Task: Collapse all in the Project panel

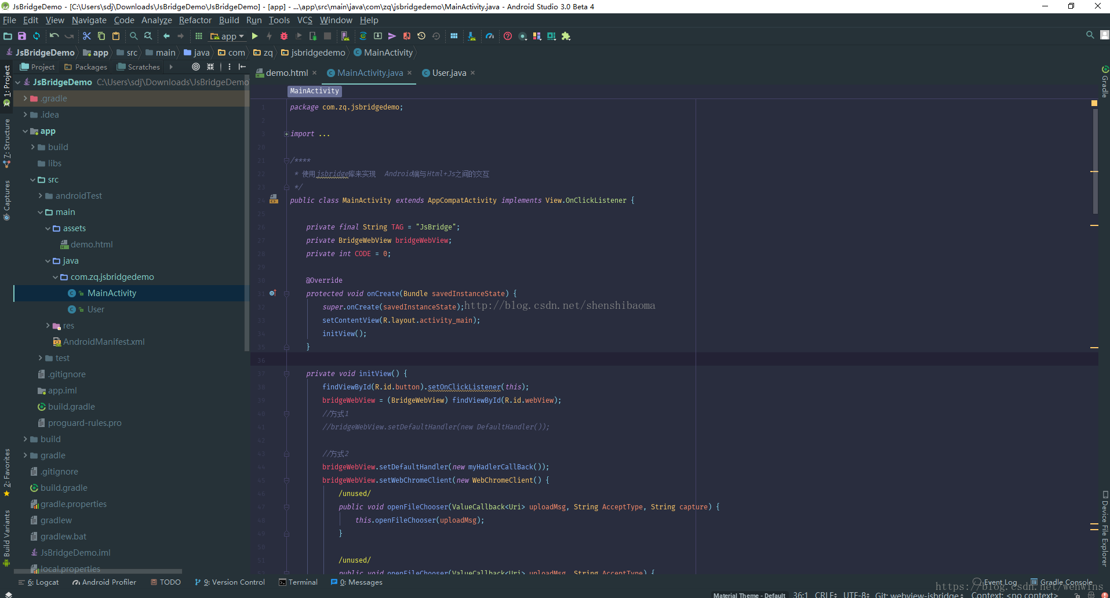Action: click(210, 67)
